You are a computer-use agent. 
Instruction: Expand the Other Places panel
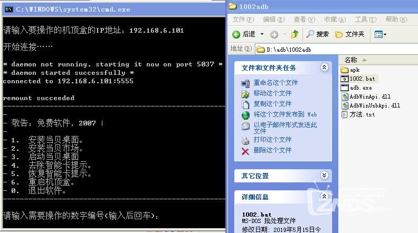324,175
